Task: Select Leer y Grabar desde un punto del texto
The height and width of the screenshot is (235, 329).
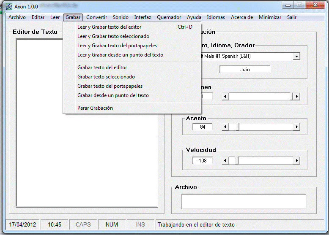Action: pos(120,55)
